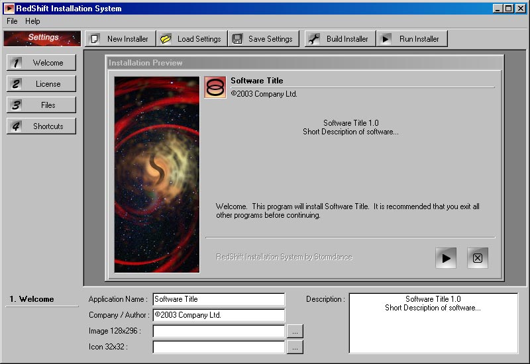This screenshot has width=530, height=364.
Task: Click the Image 128x296 path field
Action: [x=219, y=331]
